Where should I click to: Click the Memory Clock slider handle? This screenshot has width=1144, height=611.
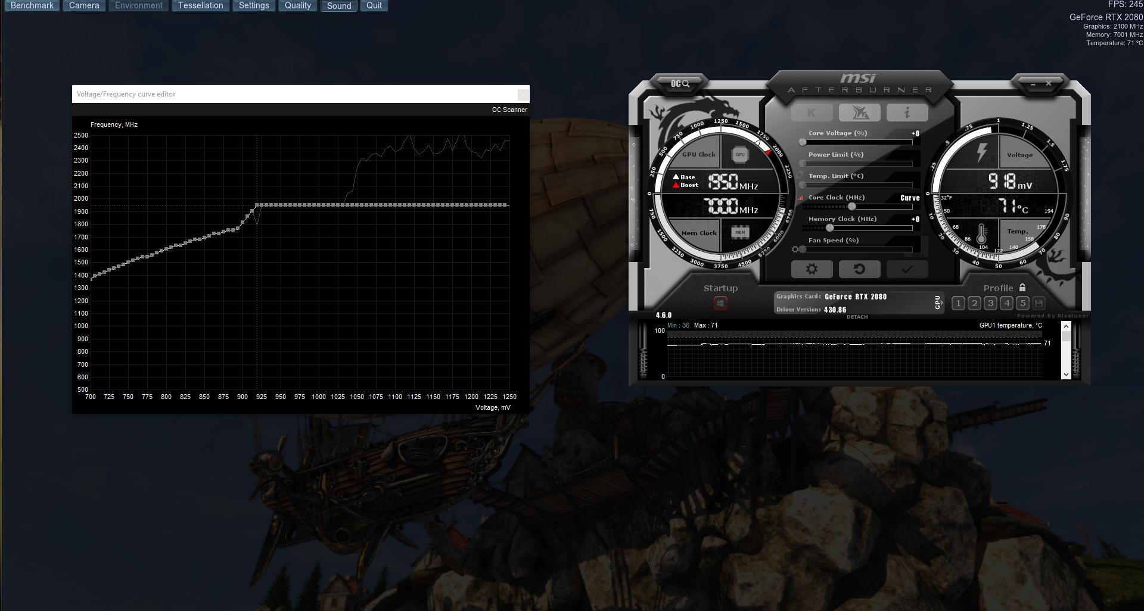point(829,228)
